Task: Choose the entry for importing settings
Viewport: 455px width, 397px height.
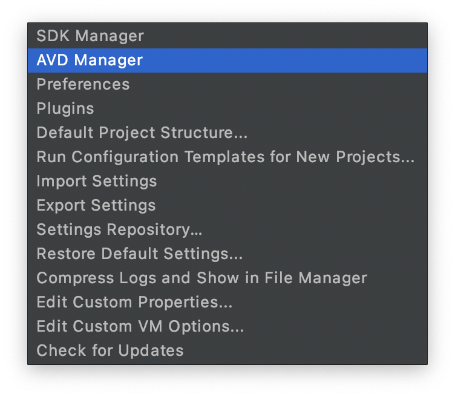Action: coord(227,182)
